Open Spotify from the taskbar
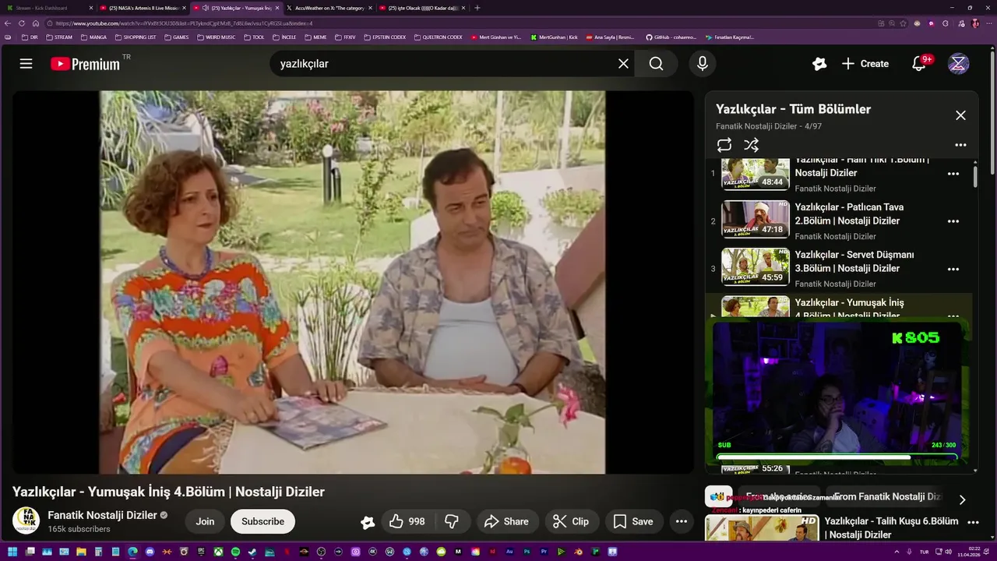Screen dimensions: 997x561 [235, 552]
